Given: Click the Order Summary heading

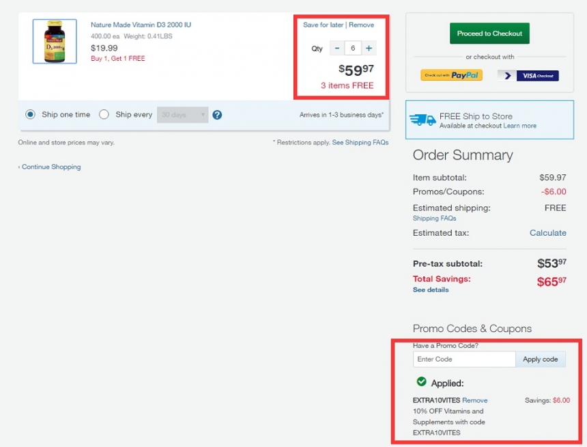Looking at the screenshot, I should point(463,155).
